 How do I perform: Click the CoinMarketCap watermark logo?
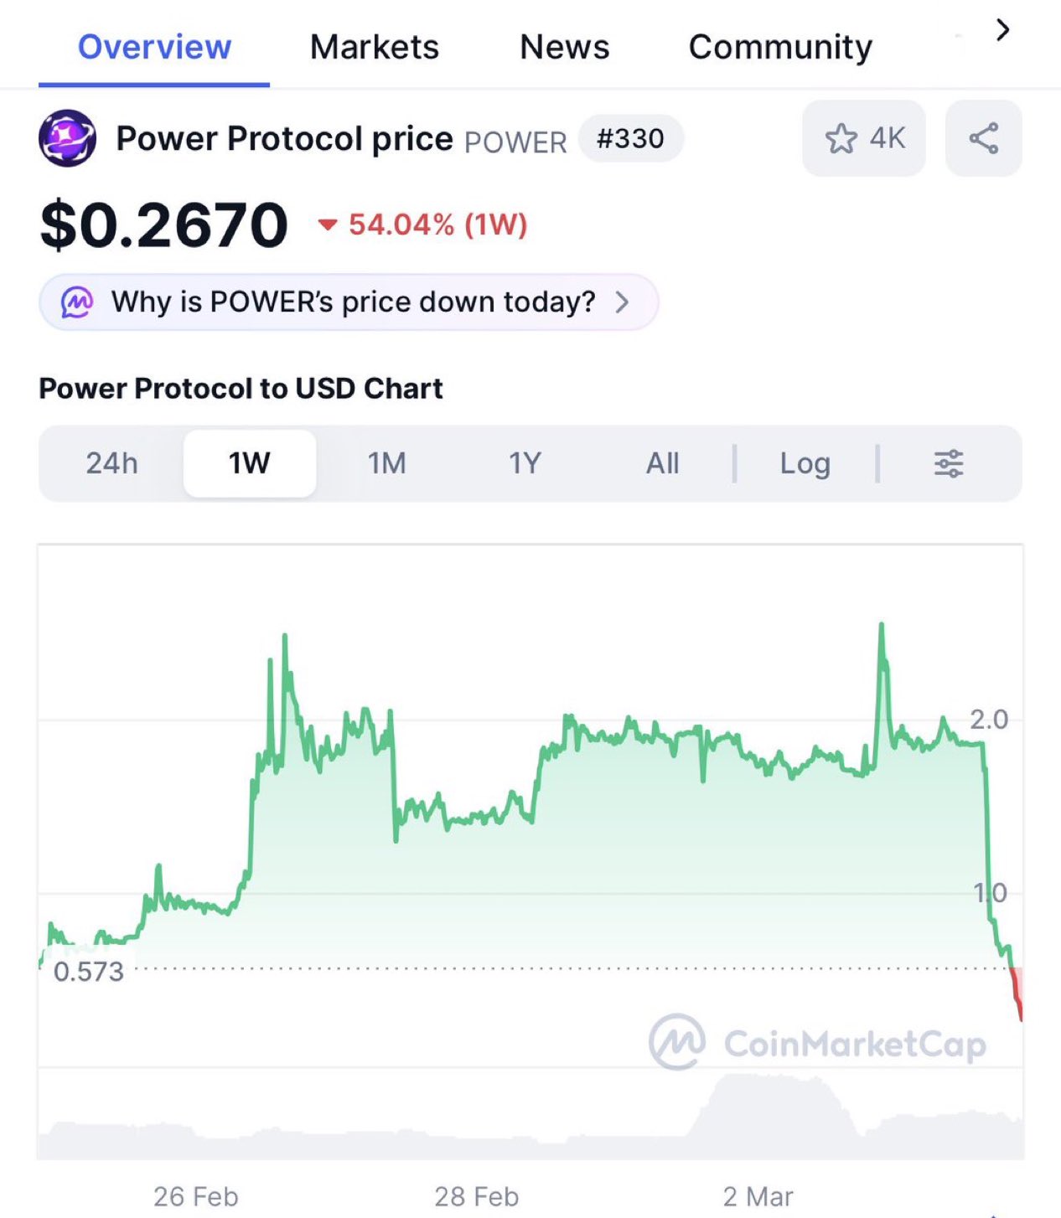(677, 1042)
